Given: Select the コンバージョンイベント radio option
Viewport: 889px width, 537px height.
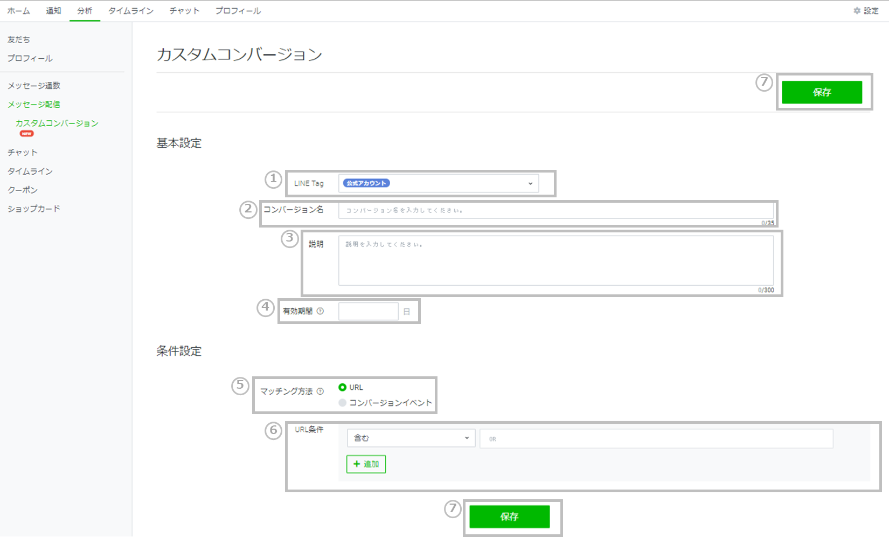Looking at the screenshot, I should click(342, 402).
